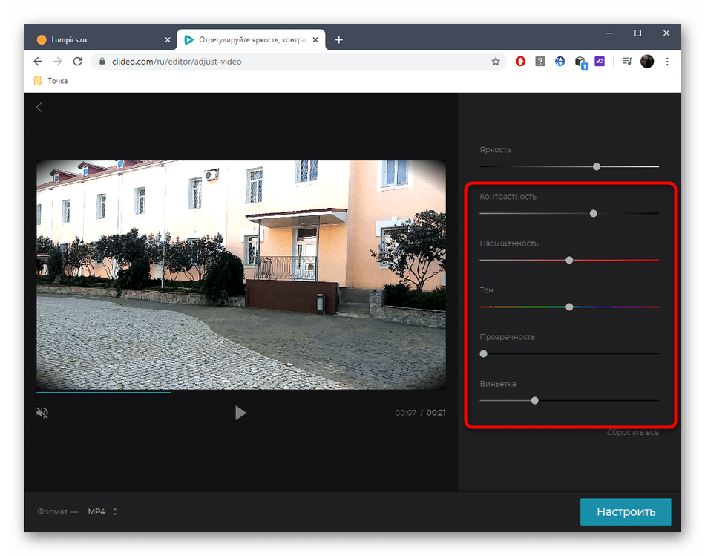Click the browser back arrow

point(38,61)
